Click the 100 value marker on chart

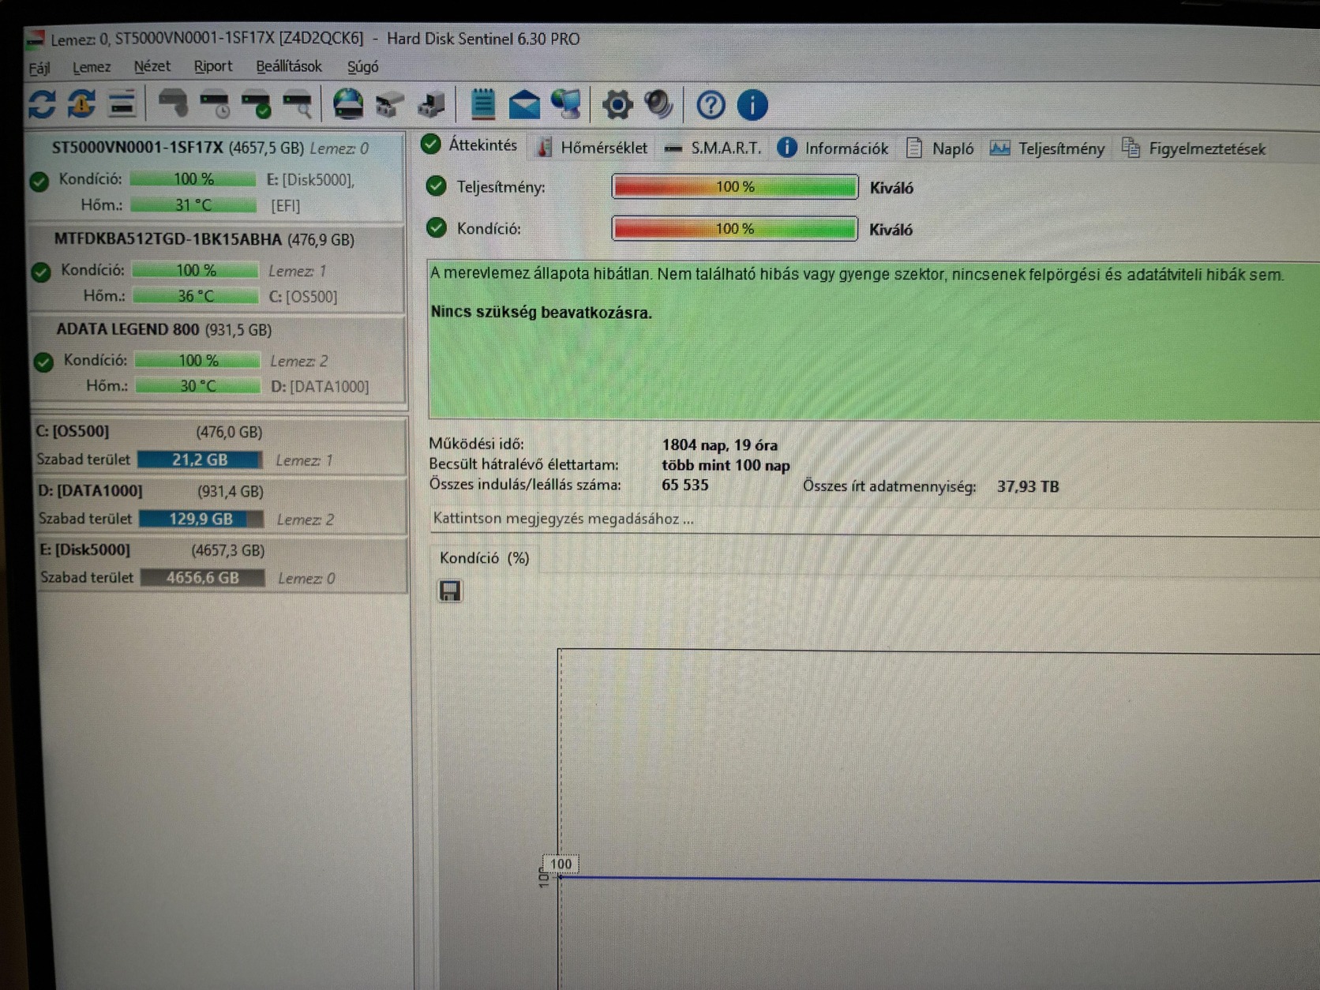(561, 864)
